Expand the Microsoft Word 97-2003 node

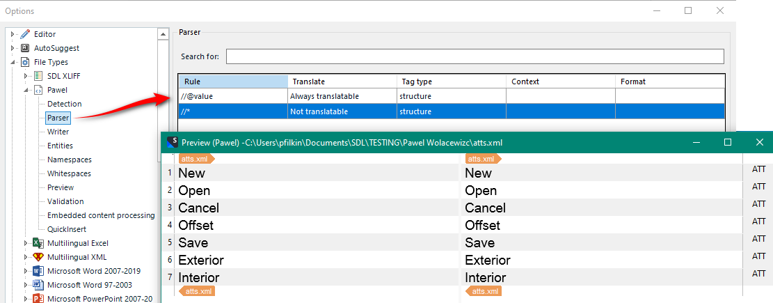click(x=26, y=285)
